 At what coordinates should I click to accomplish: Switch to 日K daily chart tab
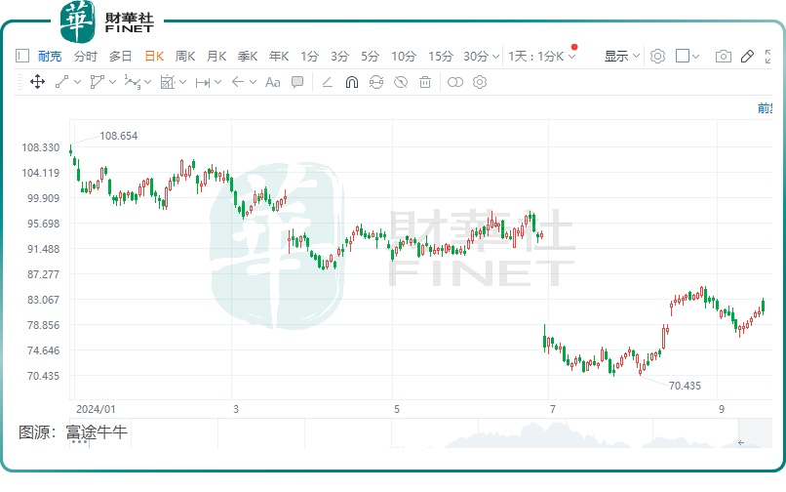click(154, 57)
